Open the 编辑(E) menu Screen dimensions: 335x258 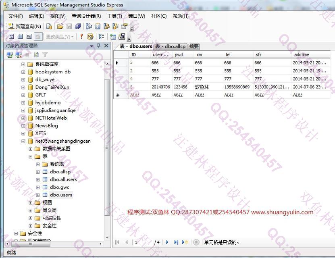(x=37, y=16)
